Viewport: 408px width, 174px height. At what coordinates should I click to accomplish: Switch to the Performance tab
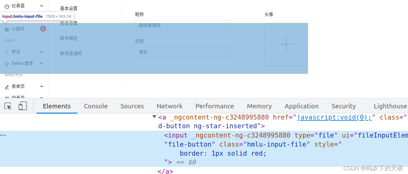(x=215, y=106)
